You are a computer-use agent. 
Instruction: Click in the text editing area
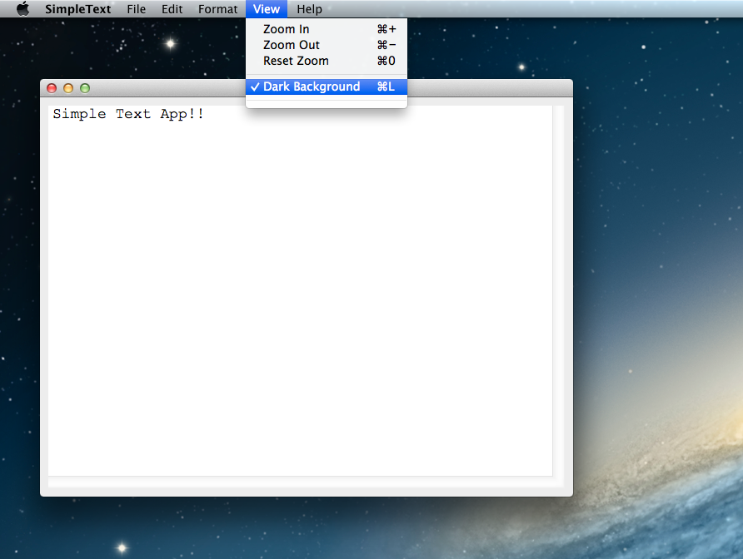click(300, 290)
